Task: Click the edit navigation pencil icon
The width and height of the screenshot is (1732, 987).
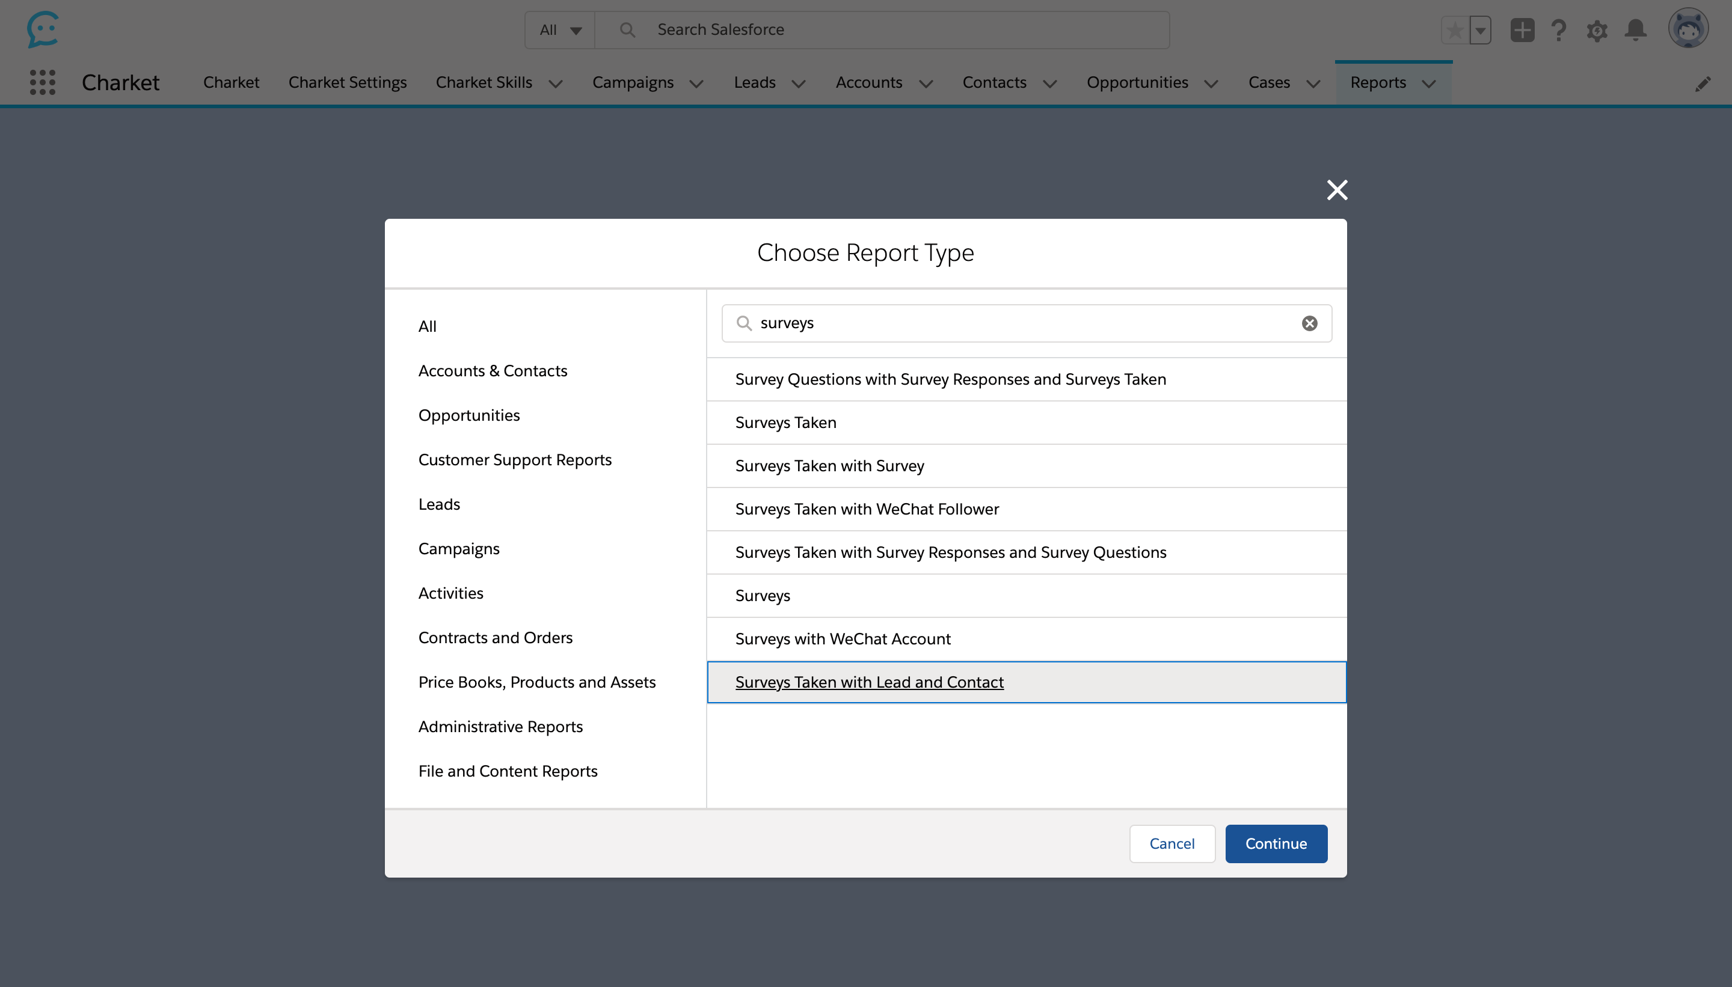Action: click(x=1702, y=84)
